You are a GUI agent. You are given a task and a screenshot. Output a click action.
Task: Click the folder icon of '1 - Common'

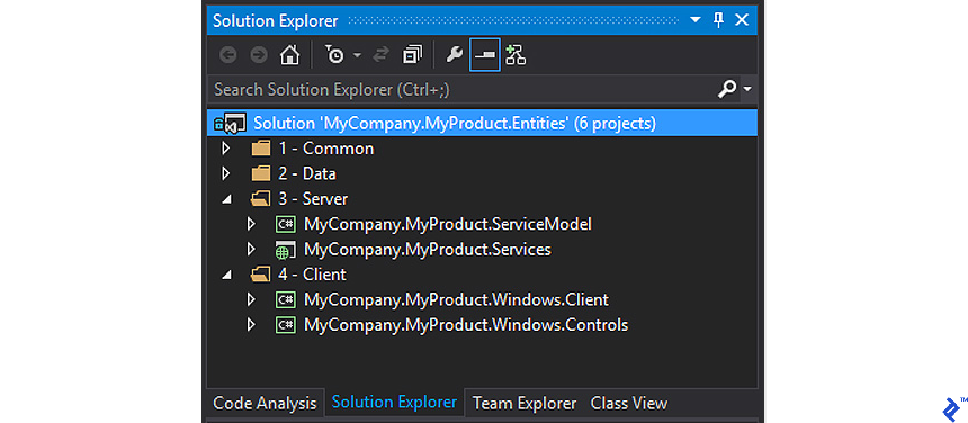pos(261,148)
